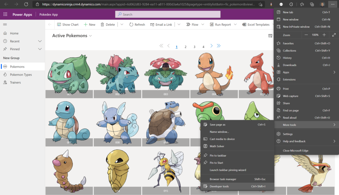
Task: Select Developer tools in submenu
Action: [237, 186]
